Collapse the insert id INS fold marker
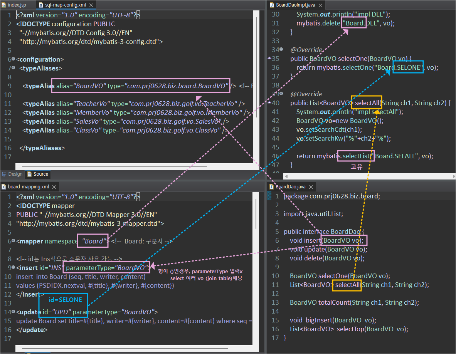The height and width of the screenshot is (354, 456). 13,267
